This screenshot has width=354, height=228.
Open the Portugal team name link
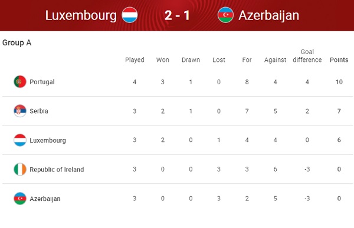[x=42, y=82]
